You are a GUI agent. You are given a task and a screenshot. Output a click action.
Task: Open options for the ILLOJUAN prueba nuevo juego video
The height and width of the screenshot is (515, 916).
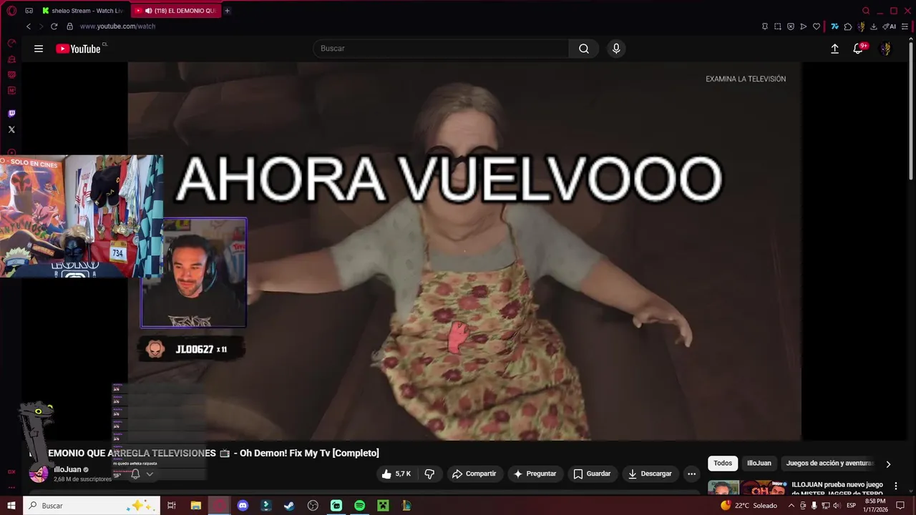click(x=895, y=486)
